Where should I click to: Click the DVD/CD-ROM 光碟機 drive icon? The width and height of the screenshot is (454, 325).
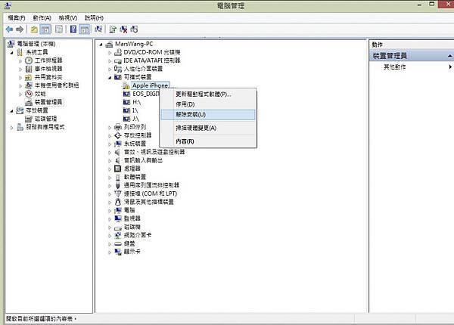[x=117, y=52]
